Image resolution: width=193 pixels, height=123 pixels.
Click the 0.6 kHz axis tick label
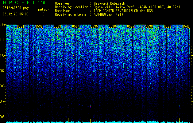[2, 117]
